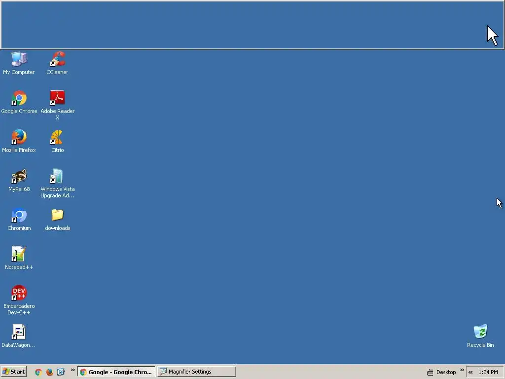
Task: Click the third Quick Launch icon after Firefox
Action: pos(61,372)
